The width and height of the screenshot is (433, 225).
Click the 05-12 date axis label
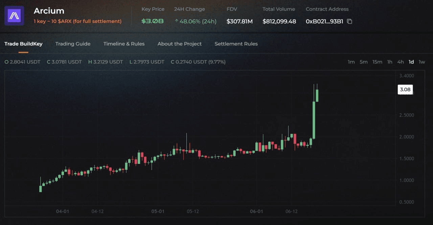[x=192, y=212]
